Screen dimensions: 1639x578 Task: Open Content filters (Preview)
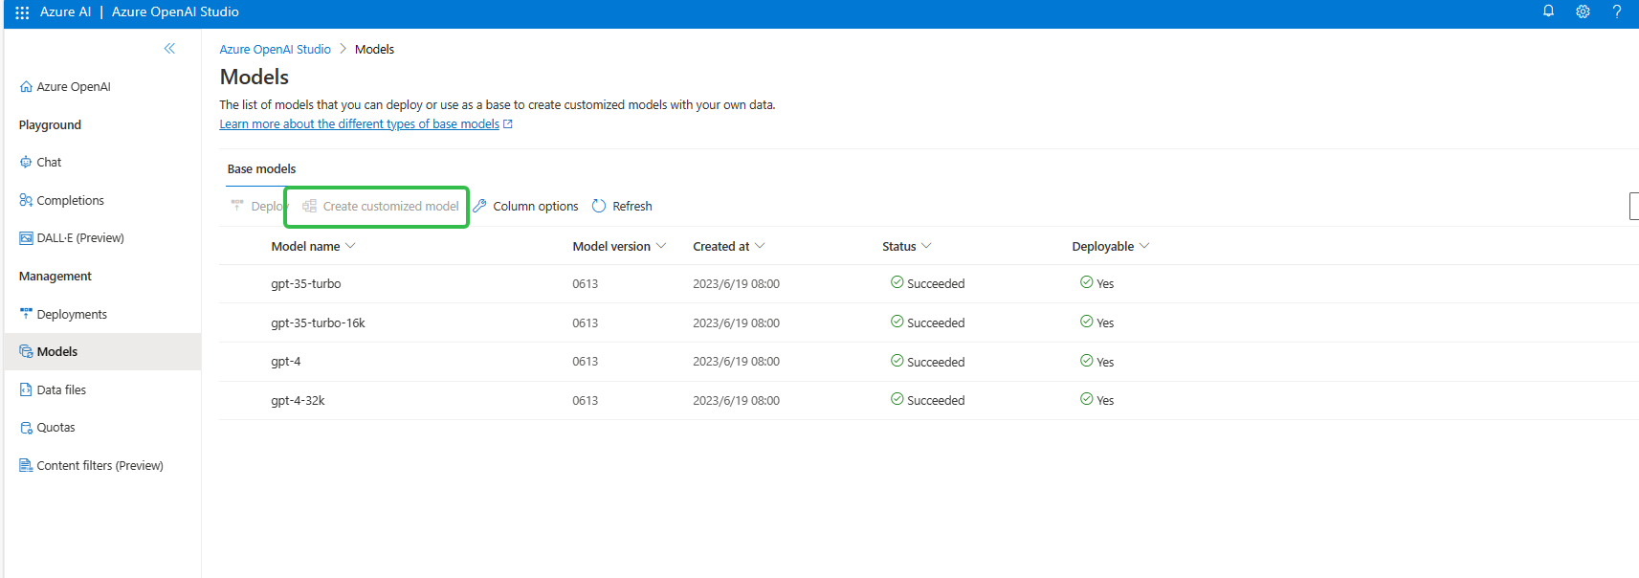(x=91, y=466)
